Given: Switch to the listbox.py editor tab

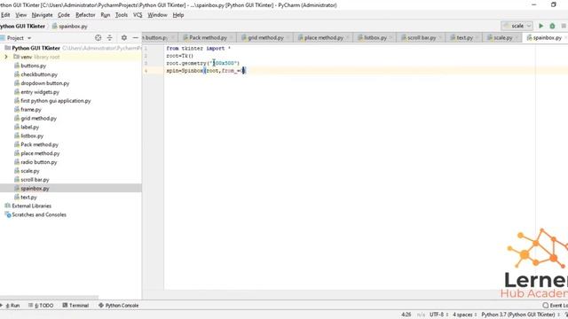Looking at the screenshot, I should [x=375, y=37].
